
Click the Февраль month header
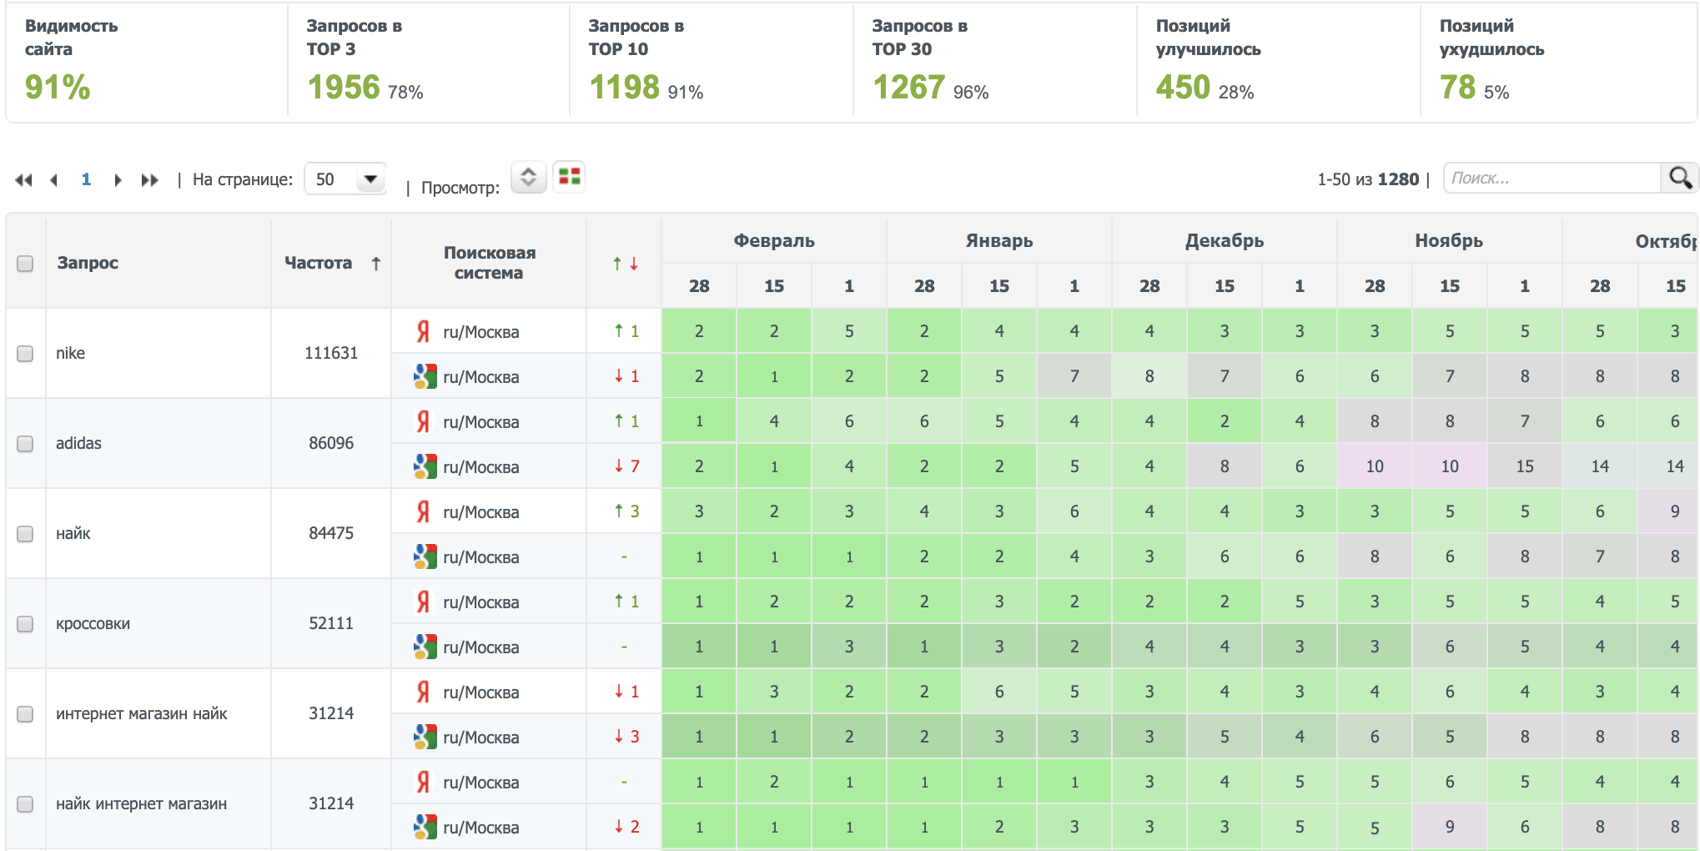(773, 241)
